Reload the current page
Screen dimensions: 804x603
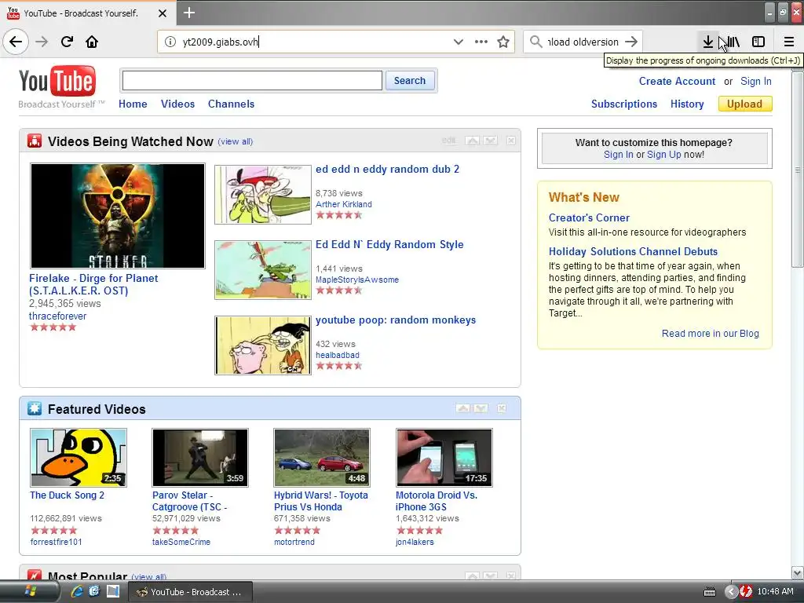[67, 42]
